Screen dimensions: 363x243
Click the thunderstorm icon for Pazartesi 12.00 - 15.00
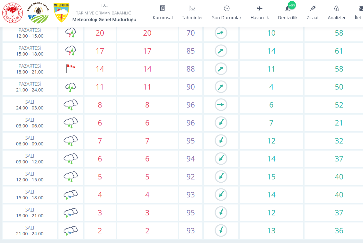(x=71, y=33)
